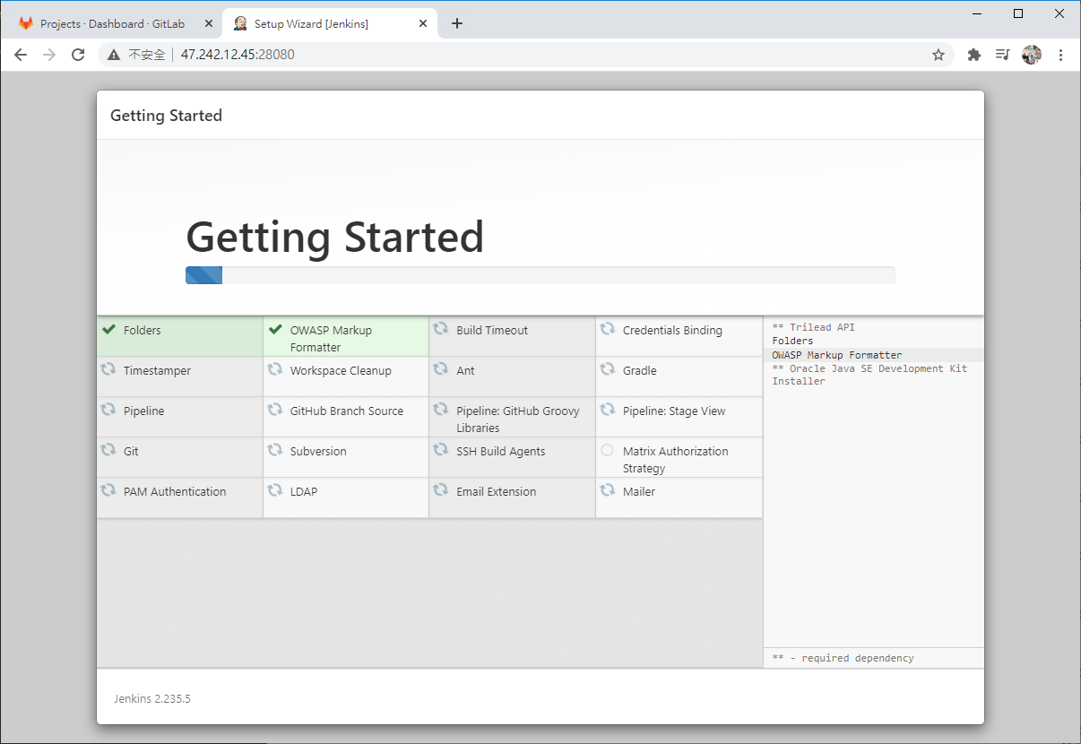The width and height of the screenshot is (1081, 744).
Task: Click the spinner icon beside LDAP
Action: pos(275,490)
